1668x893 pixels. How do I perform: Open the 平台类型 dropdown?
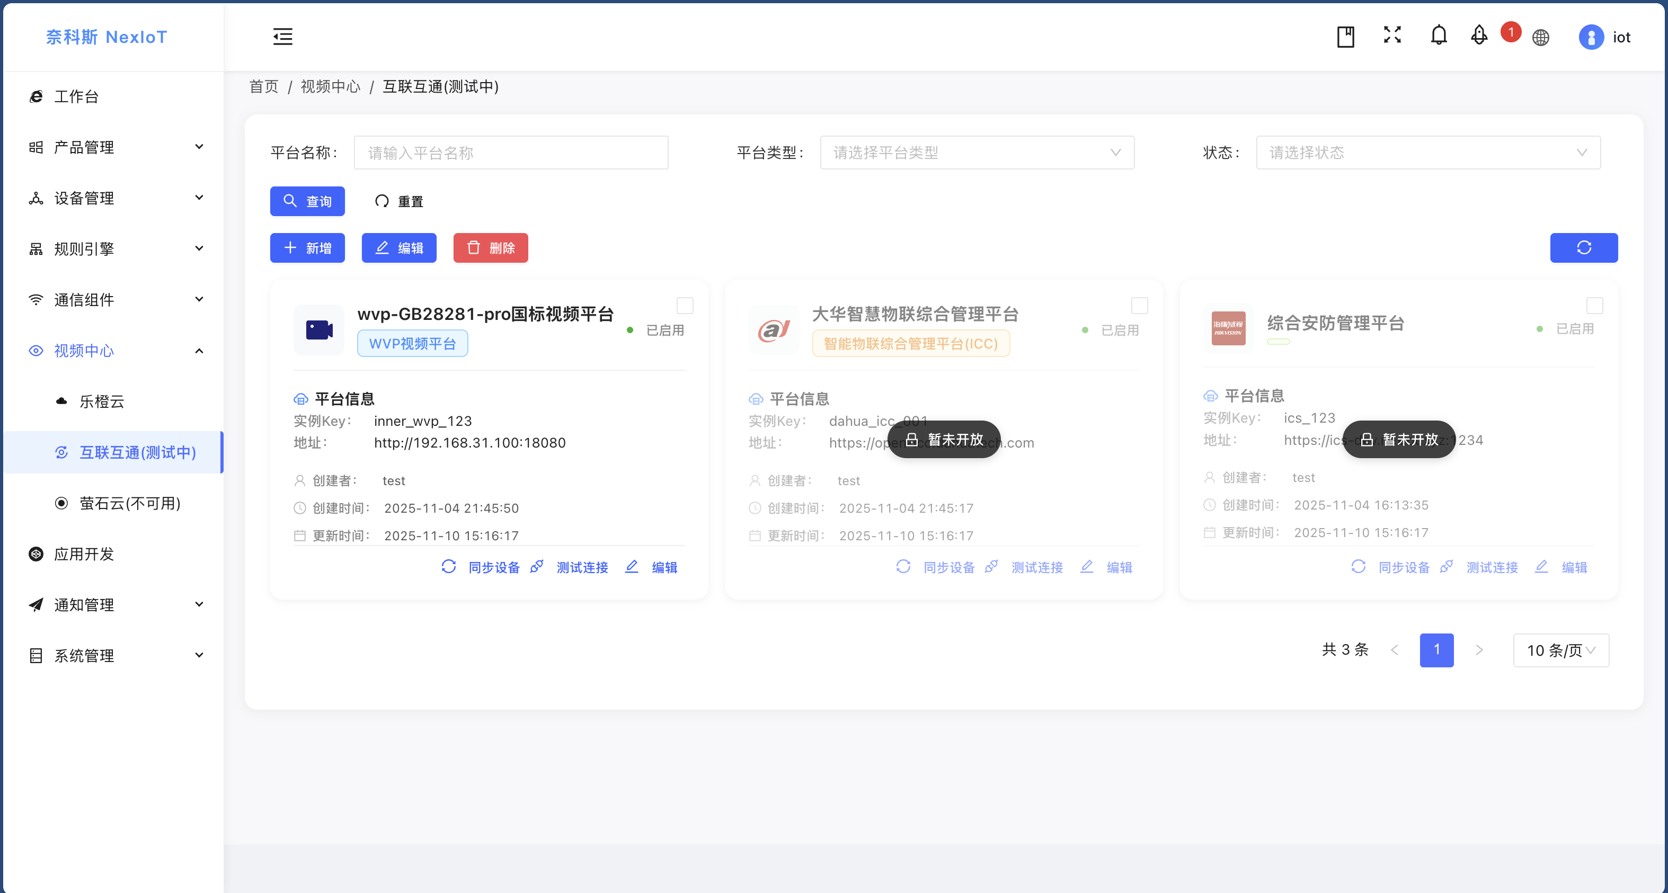pos(977,153)
